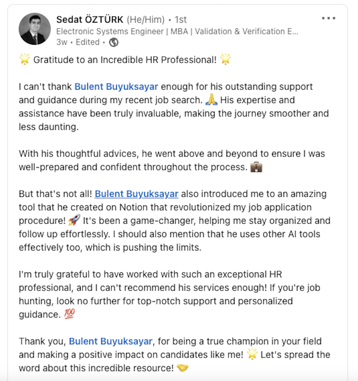358x381 pixels.
Task: Click the star emoji before "Gratitude"
Action: coord(25,59)
